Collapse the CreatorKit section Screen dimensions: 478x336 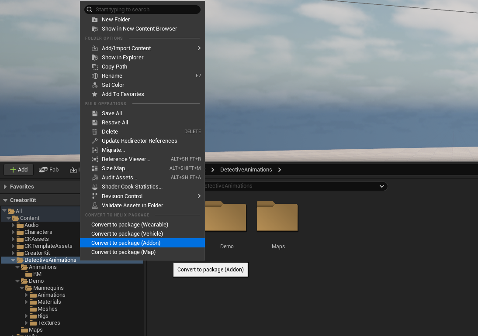[x=6, y=200]
